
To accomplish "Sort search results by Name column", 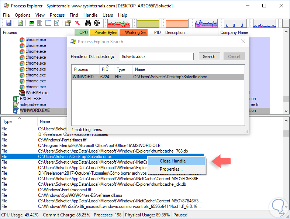I will pos(188,69).
